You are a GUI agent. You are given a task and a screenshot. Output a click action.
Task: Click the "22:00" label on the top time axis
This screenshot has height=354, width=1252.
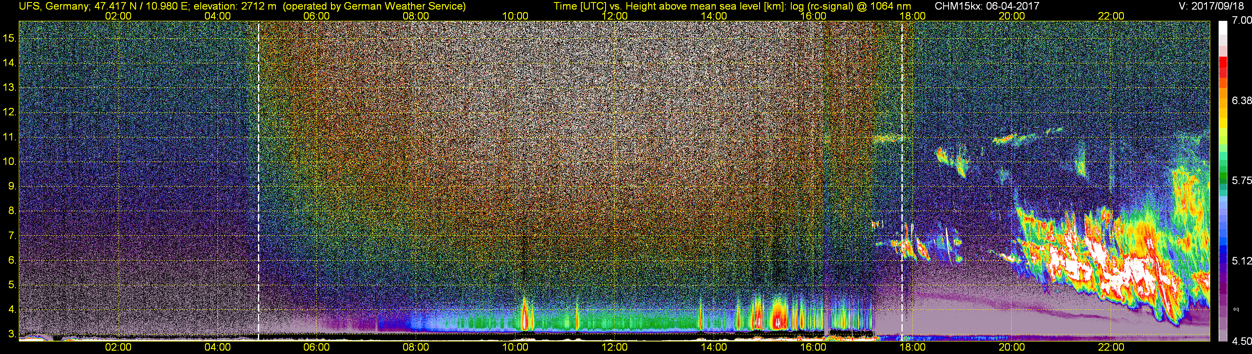[1111, 16]
